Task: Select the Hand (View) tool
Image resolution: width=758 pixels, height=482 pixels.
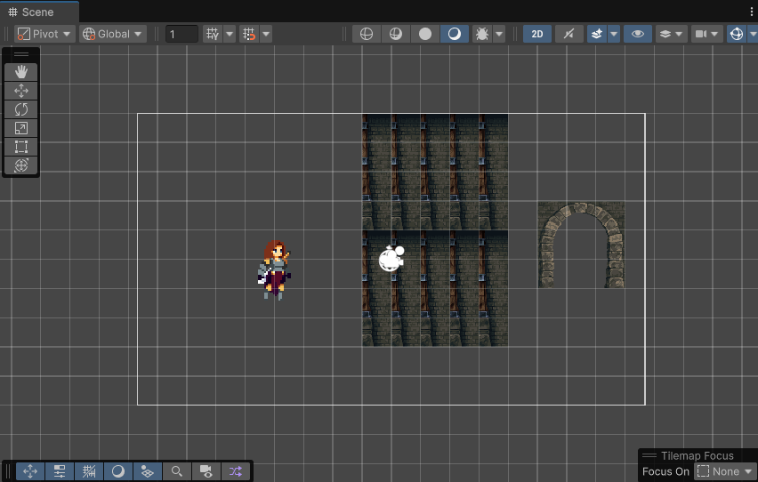Action: [x=20, y=72]
